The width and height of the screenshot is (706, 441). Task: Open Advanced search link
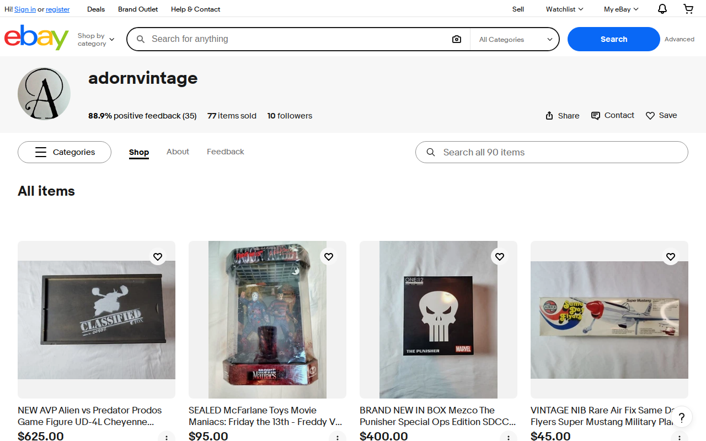[680, 39]
